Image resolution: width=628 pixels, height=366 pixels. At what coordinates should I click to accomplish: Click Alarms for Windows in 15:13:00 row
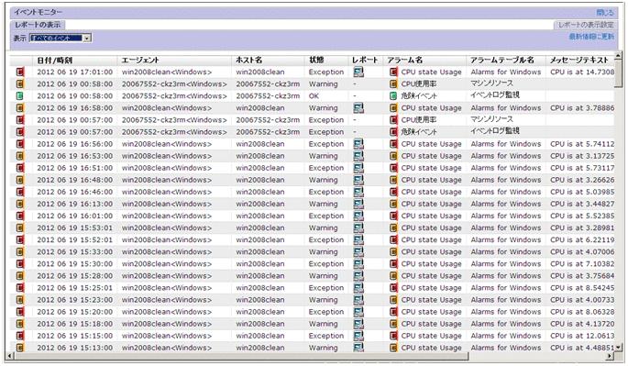506,348
